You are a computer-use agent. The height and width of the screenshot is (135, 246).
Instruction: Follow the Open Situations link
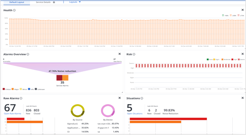135,114
